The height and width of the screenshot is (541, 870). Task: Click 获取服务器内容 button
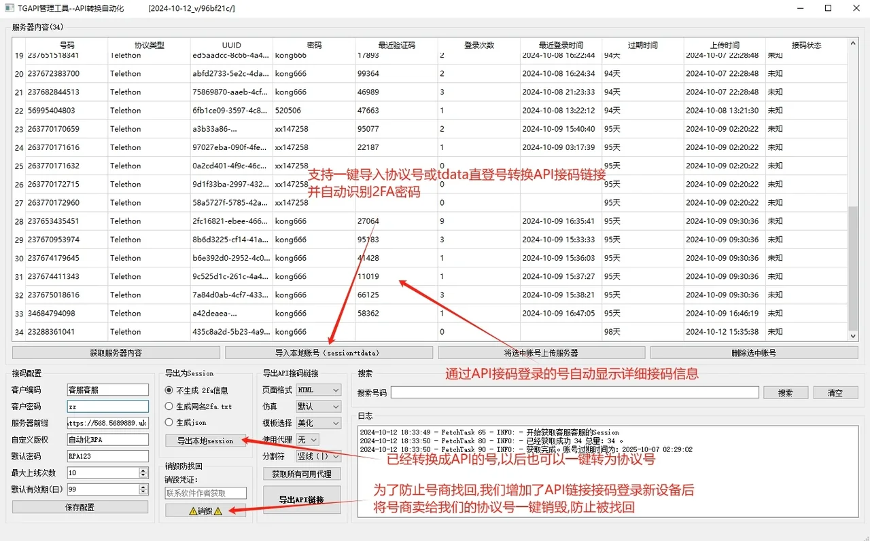(x=116, y=353)
